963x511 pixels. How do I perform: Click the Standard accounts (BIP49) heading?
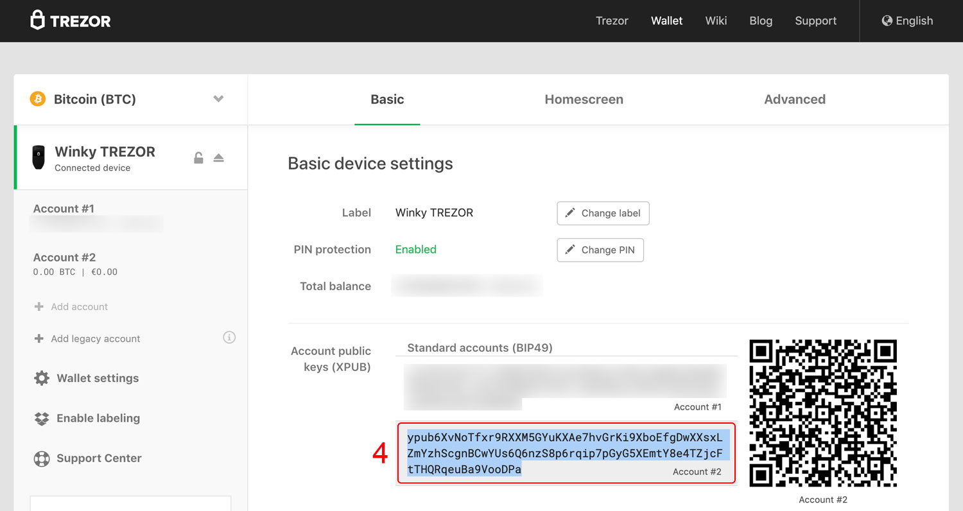click(480, 348)
